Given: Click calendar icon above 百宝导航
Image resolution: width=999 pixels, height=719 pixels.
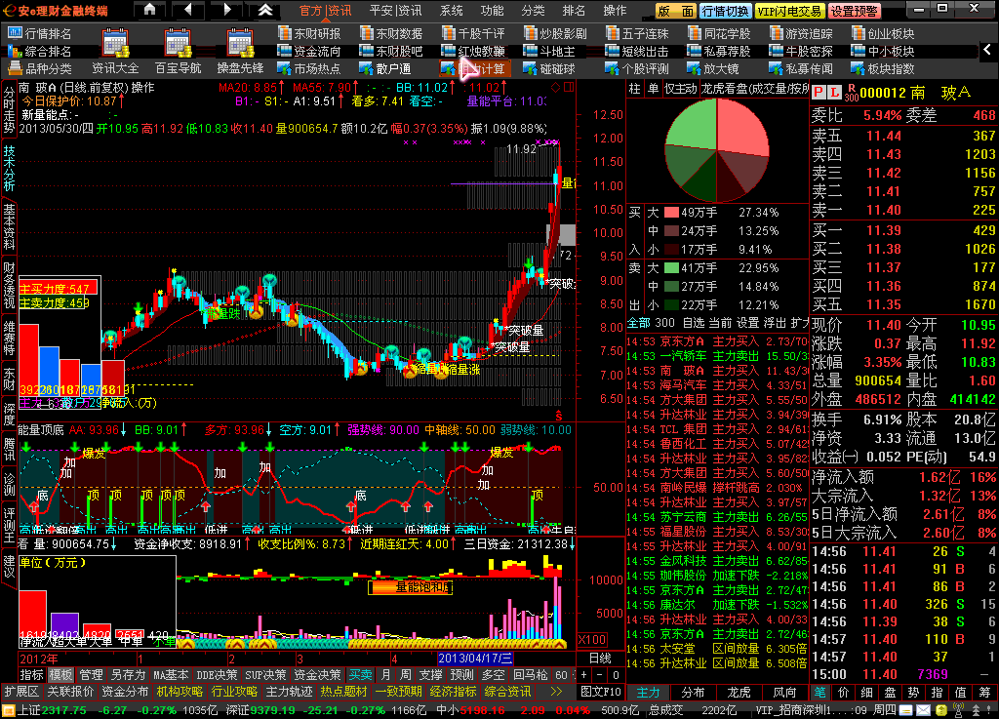Looking at the screenshot, I should [x=178, y=43].
